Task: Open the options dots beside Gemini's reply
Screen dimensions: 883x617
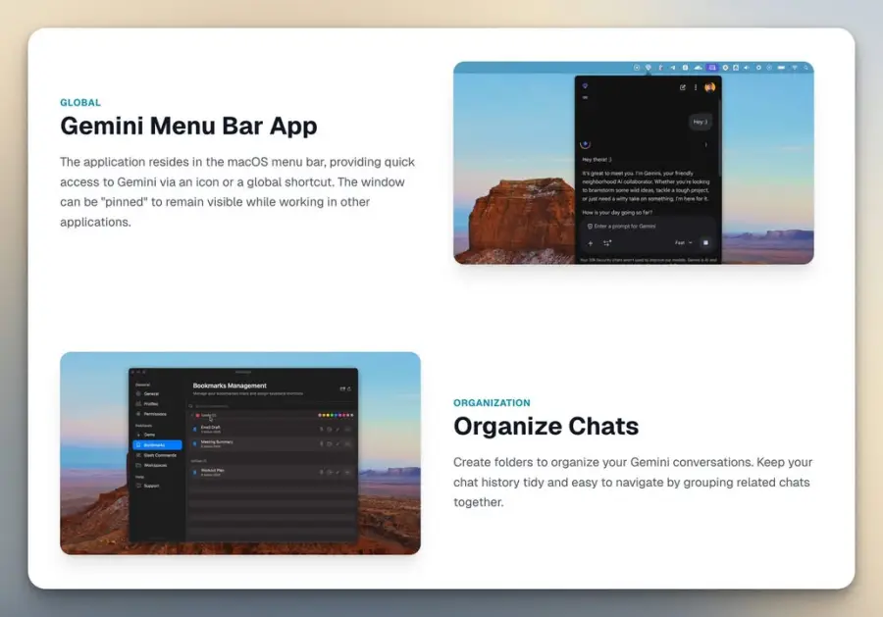Action: [705, 144]
